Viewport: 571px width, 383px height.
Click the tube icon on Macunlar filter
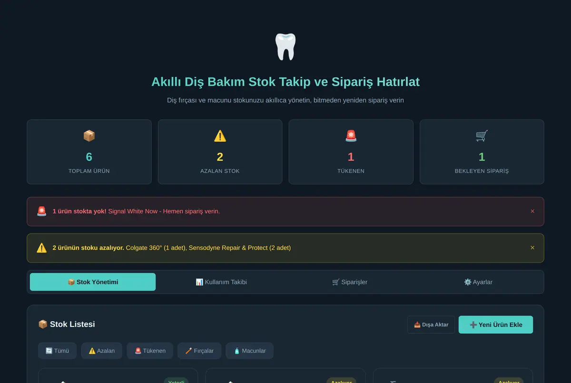point(236,351)
